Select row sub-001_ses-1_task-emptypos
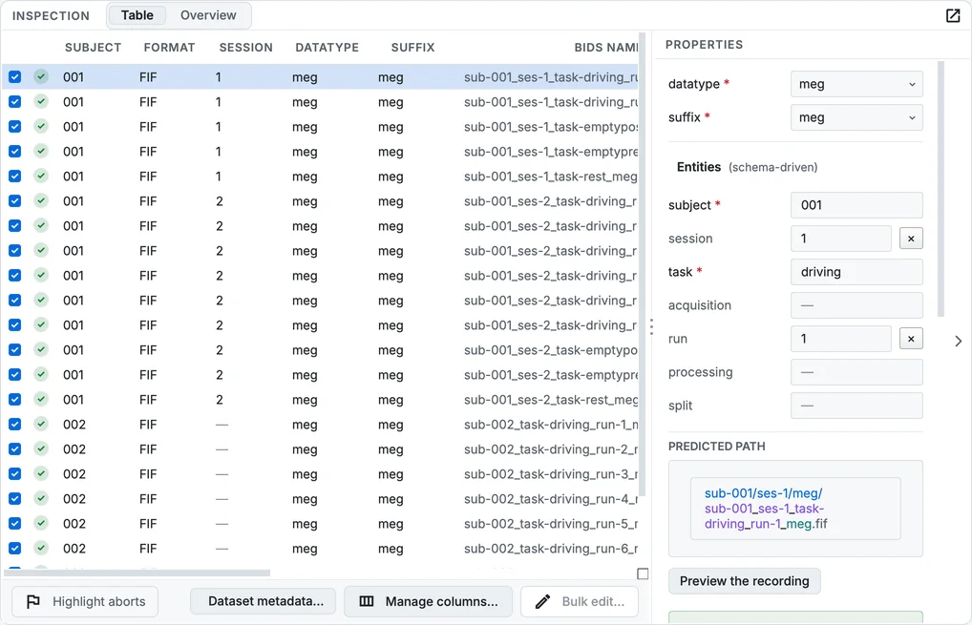Image resolution: width=972 pixels, height=625 pixels. 320,126
